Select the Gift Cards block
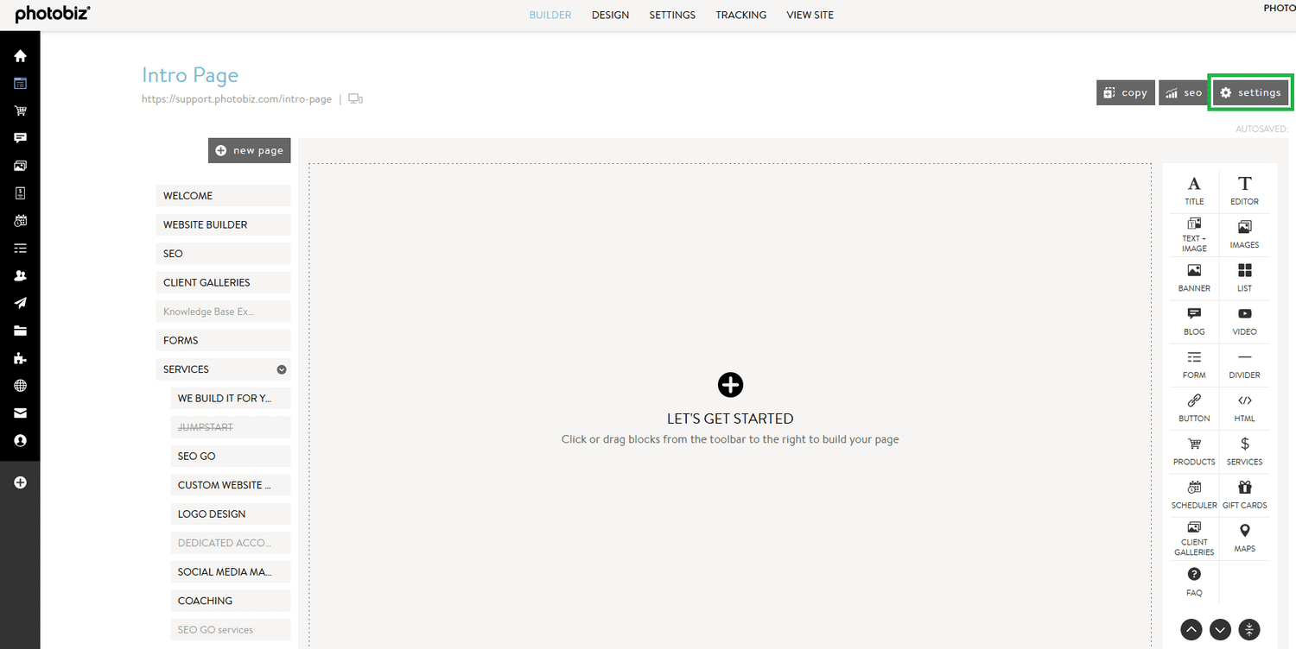1296x649 pixels. (1244, 495)
